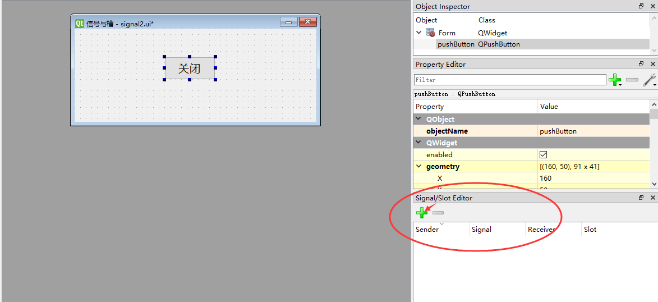
Task: Select the enabled property label
Action: [x=439, y=154]
